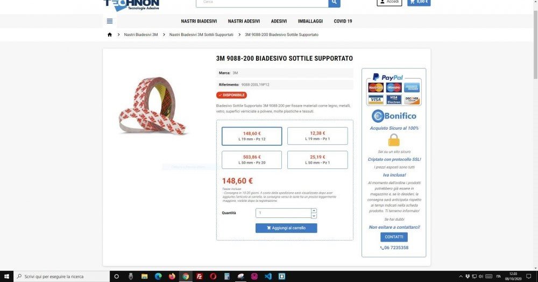
Task: Click the Nastri Biadesivi 3M breadcrumb link
Action: (140, 34)
